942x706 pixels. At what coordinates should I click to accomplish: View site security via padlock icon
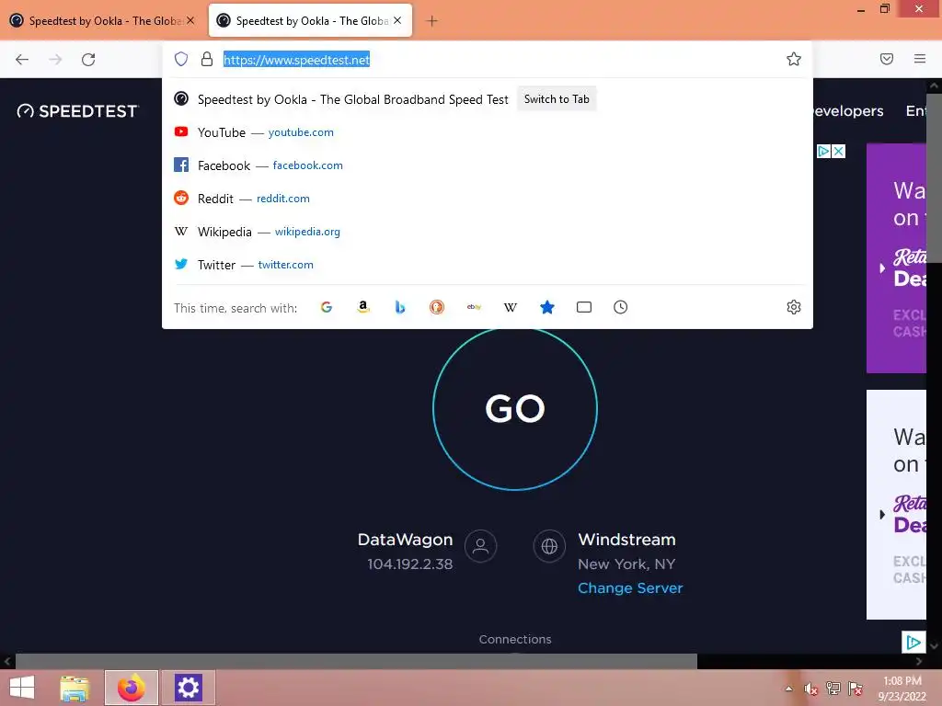coord(207,59)
